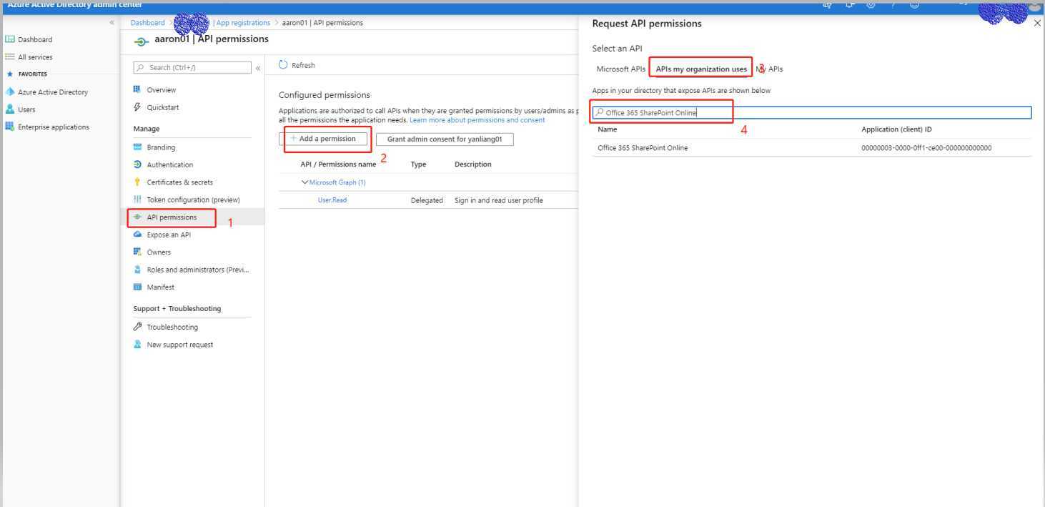Collapse the main left navigation sidebar
Viewport: 1045px width, 507px height.
click(112, 23)
